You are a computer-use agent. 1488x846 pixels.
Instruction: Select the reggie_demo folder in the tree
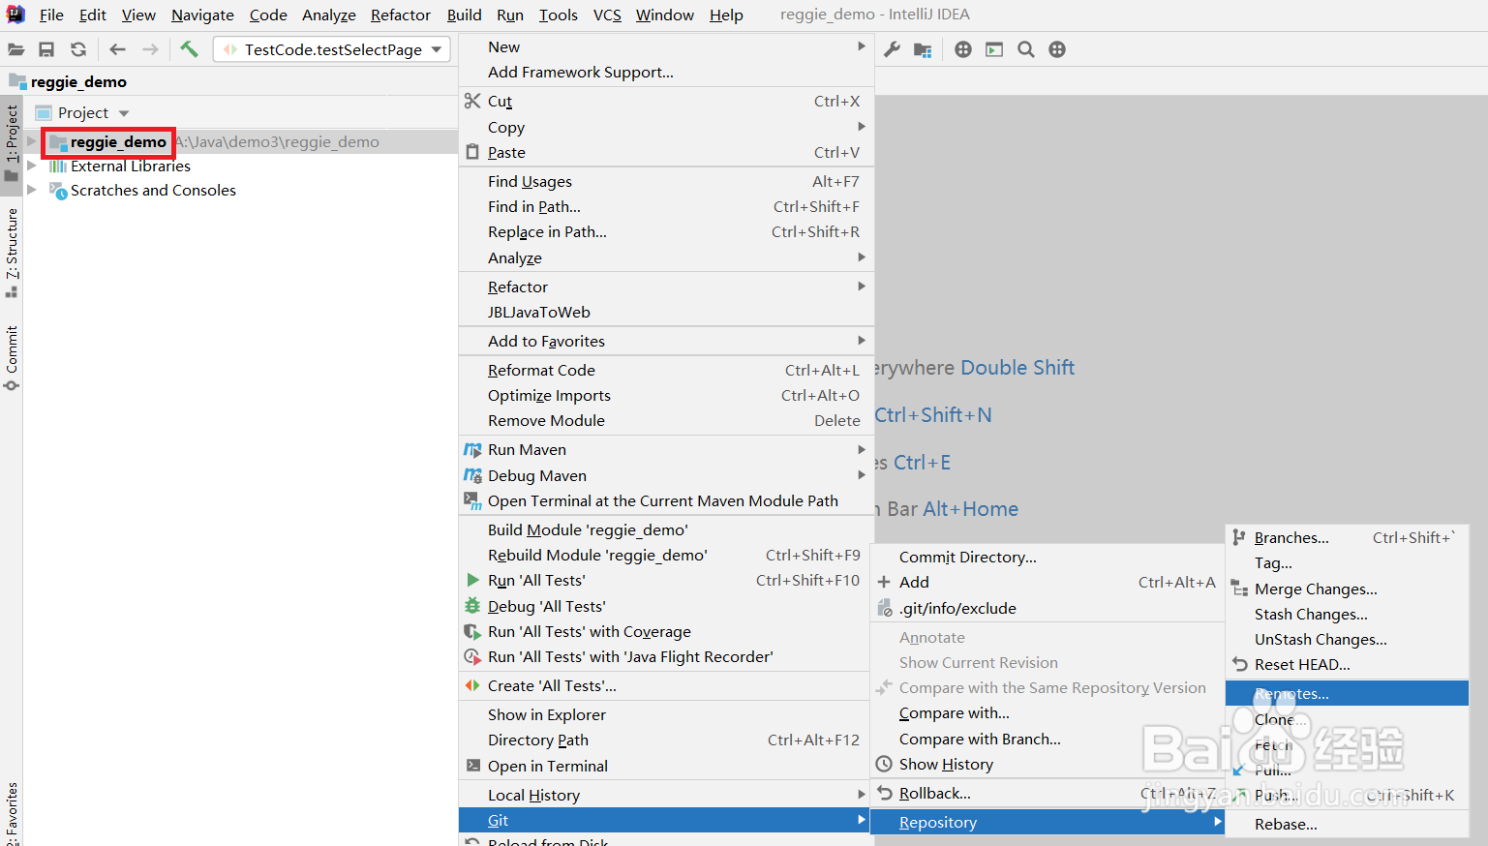click(118, 141)
